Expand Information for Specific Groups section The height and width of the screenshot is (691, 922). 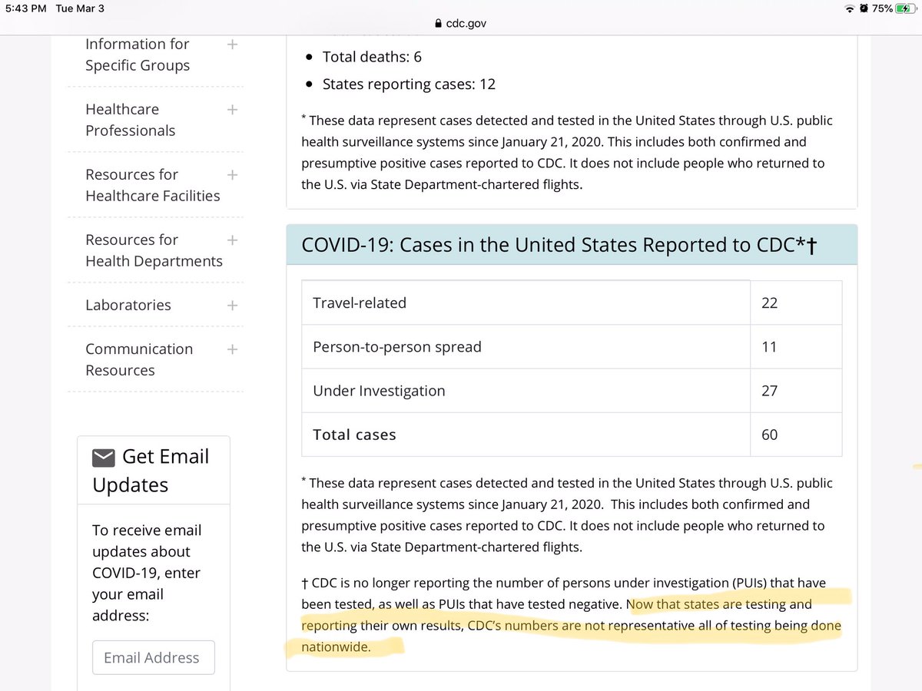click(233, 45)
